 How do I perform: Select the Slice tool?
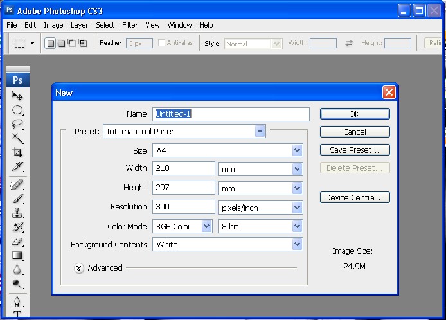click(x=17, y=166)
